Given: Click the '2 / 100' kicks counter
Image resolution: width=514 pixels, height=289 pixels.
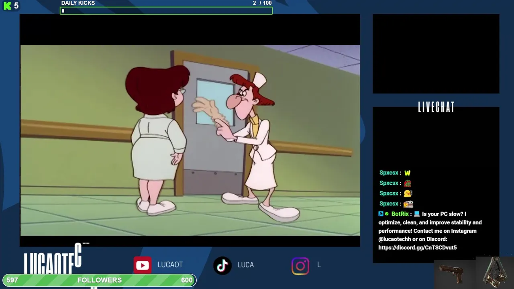Looking at the screenshot, I should pyautogui.click(x=262, y=3).
